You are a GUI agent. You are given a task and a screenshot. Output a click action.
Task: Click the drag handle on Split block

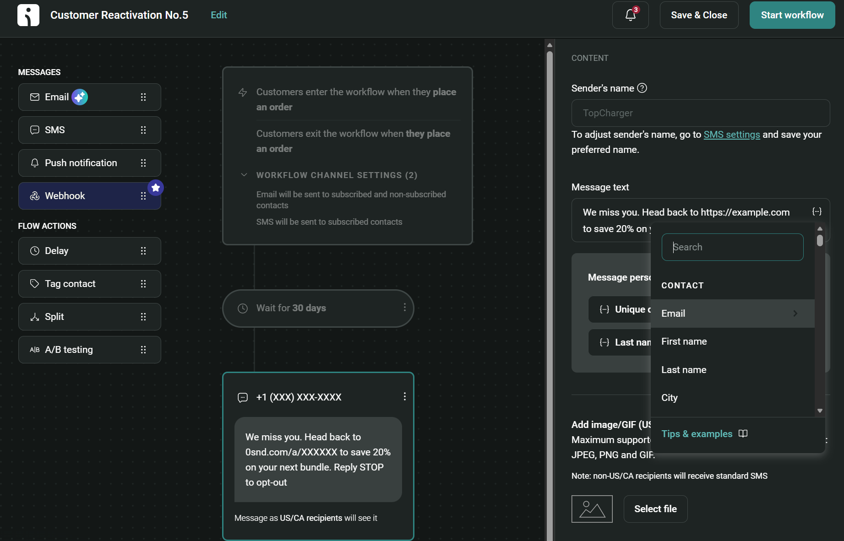[143, 317]
